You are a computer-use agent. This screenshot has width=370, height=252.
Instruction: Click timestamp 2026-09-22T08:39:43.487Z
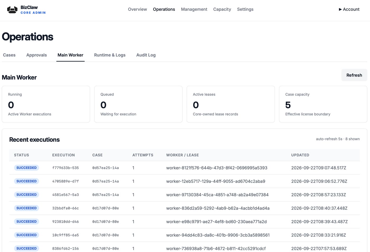pyautogui.click(x=320, y=222)
